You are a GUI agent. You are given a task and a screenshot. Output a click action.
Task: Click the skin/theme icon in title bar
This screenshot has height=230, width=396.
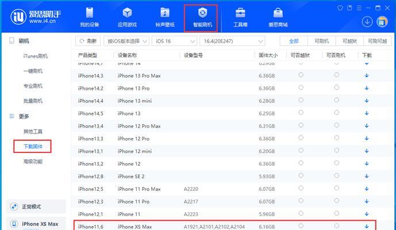[340, 8]
